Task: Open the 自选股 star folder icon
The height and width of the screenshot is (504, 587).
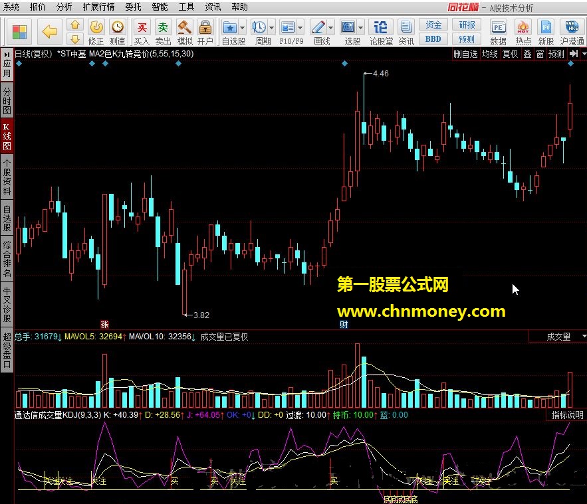Action: (229, 27)
